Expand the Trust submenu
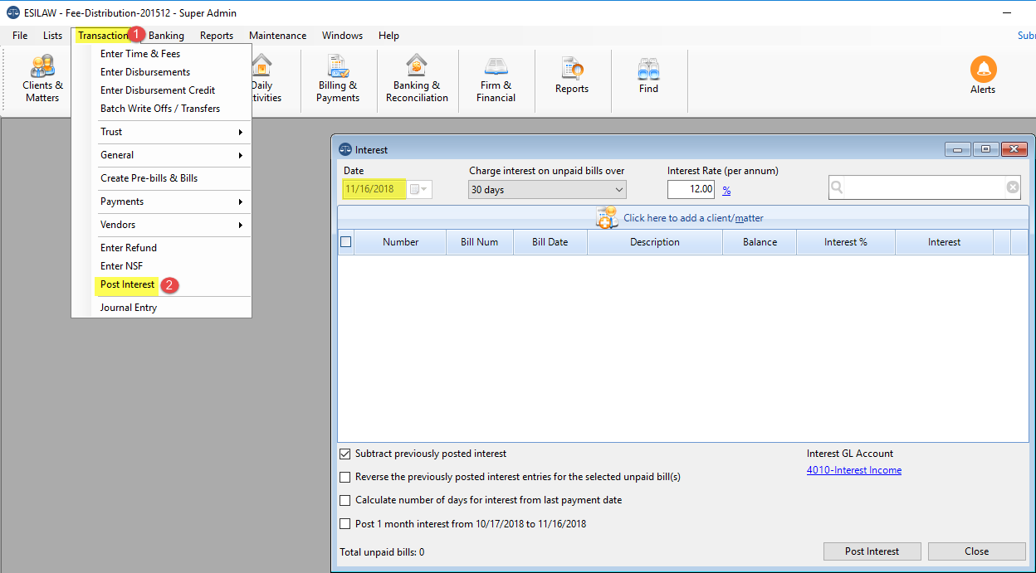1036x573 pixels. coord(173,132)
